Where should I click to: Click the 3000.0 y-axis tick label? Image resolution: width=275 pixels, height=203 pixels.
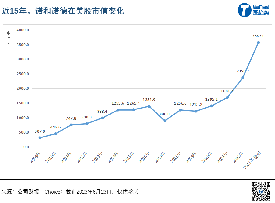pyautogui.click(x=23, y=59)
